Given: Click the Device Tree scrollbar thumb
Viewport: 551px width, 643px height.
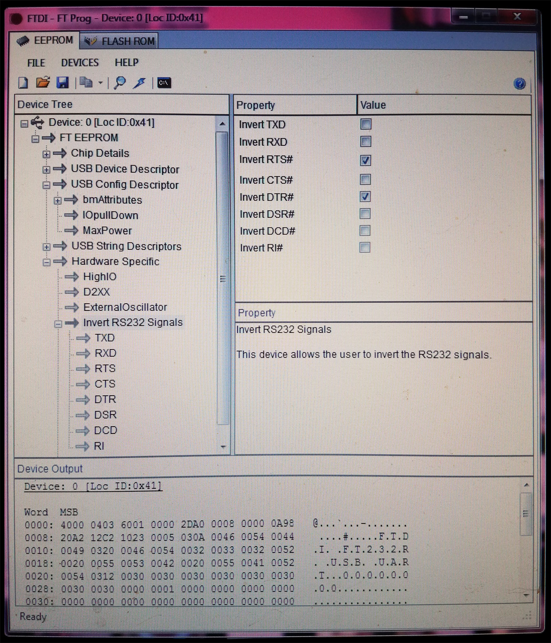Looking at the screenshot, I should point(222,278).
